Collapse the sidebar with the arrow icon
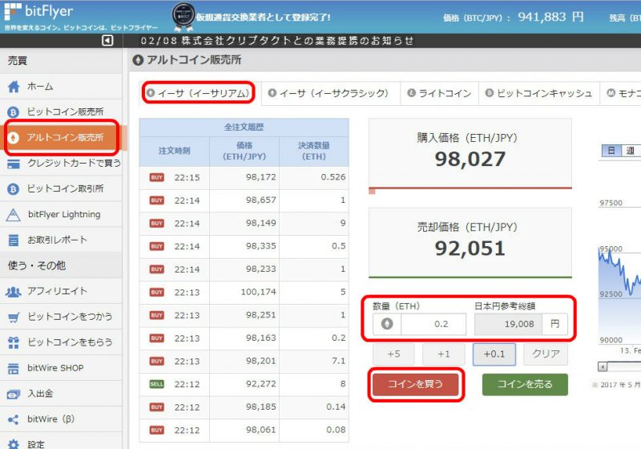 click(107, 41)
